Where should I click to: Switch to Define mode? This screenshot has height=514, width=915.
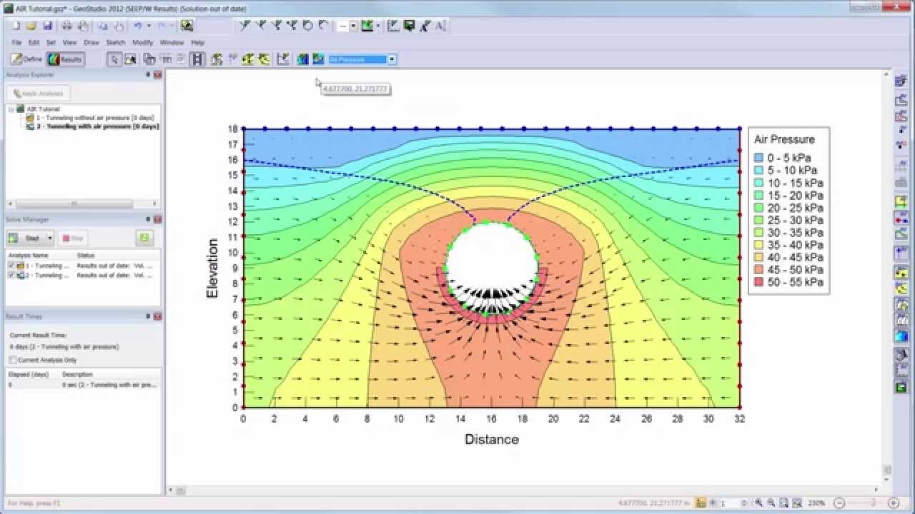[x=27, y=59]
